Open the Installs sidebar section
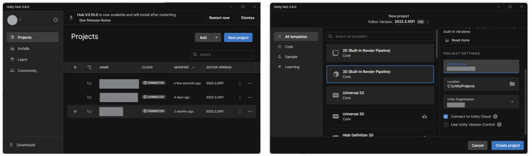 click(33, 48)
